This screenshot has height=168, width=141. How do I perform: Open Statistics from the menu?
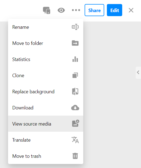point(46,59)
